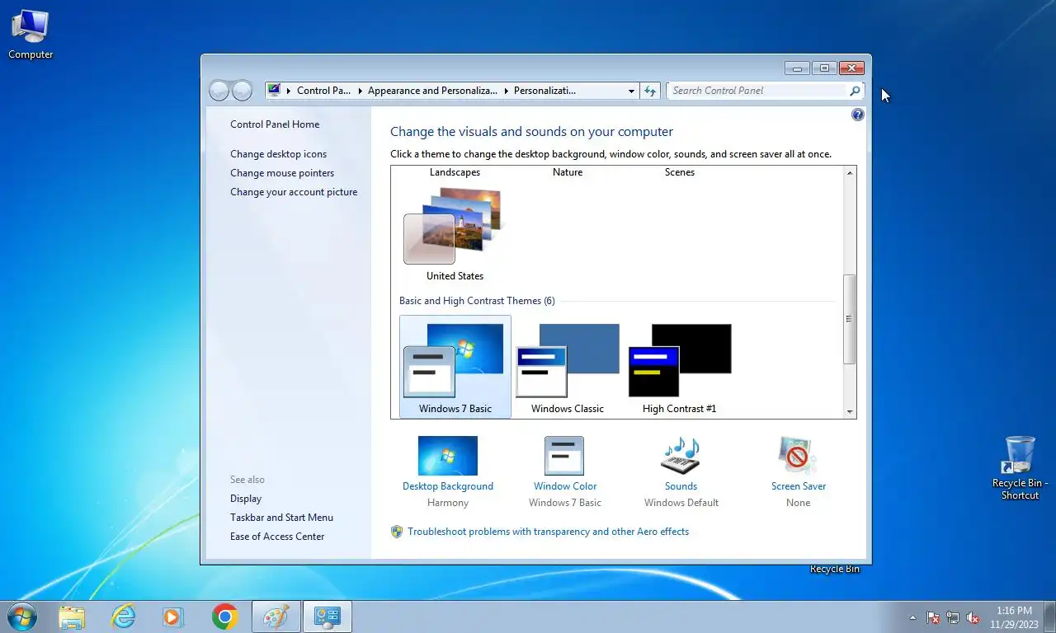This screenshot has height=633, width=1056.
Task: Click the Action Center flag tray icon
Action: [933, 617]
